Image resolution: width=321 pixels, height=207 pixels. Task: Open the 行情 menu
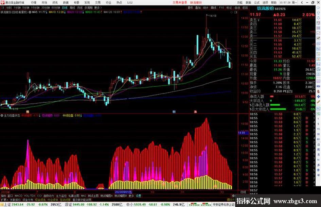34,3
